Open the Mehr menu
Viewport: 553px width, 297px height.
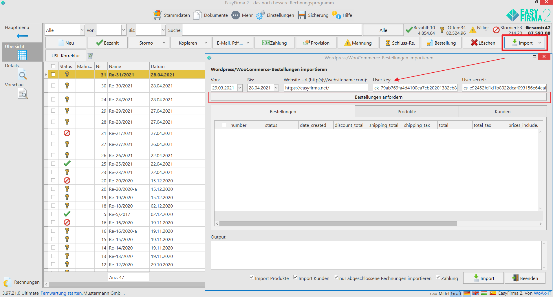pos(242,15)
